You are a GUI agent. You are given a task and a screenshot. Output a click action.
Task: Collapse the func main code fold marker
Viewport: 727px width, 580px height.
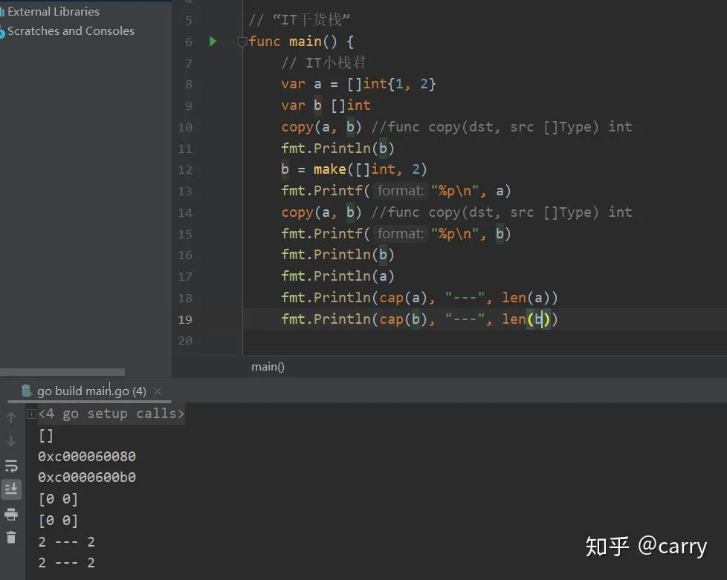(x=242, y=42)
